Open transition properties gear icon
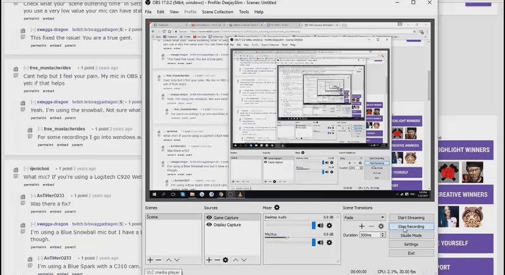Viewport: 505px width, 275px height. [381, 226]
